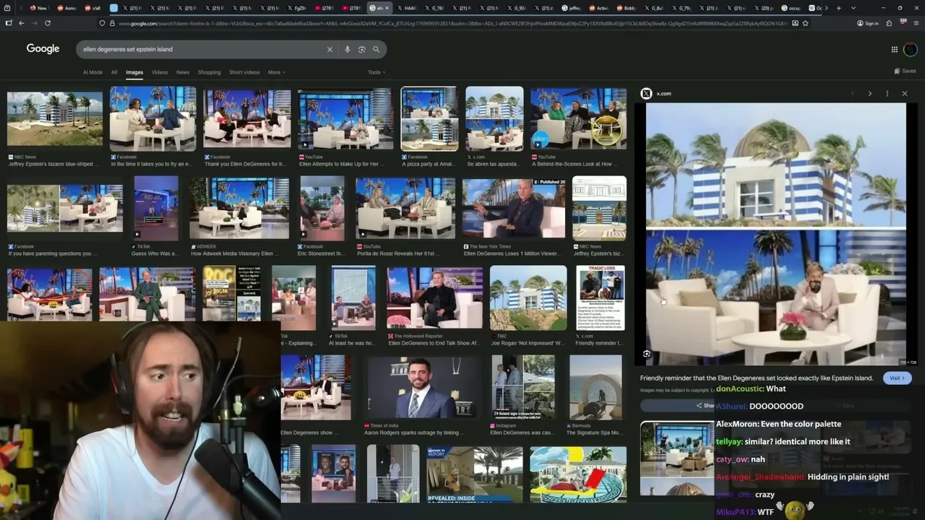
Task: Close the image preview panel
Action: [904, 93]
